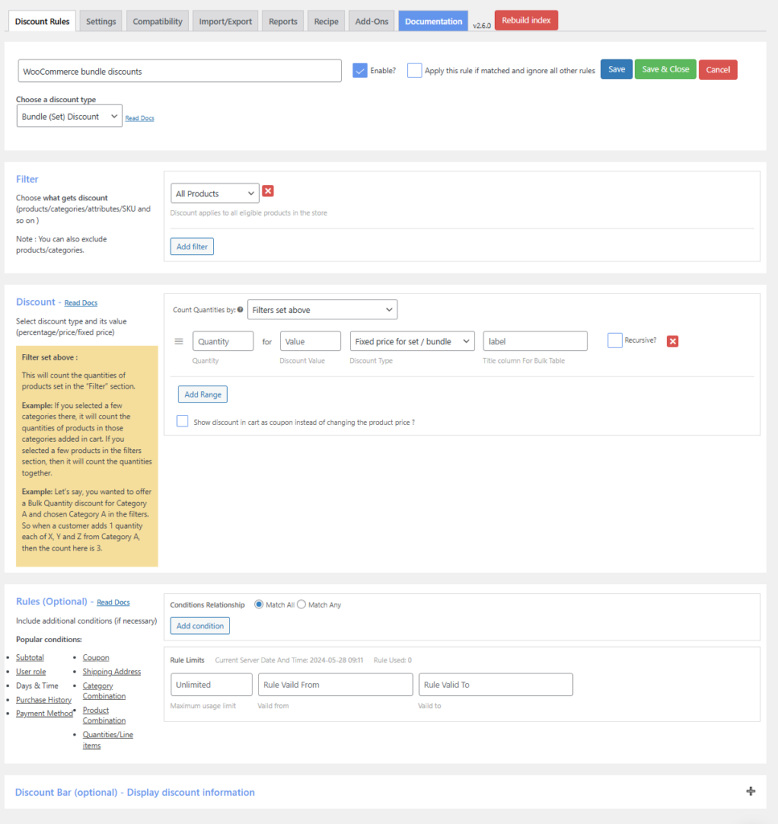Delete the discount range row using red X
The width and height of the screenshot is (778, 824).
(x=673, y=340)
